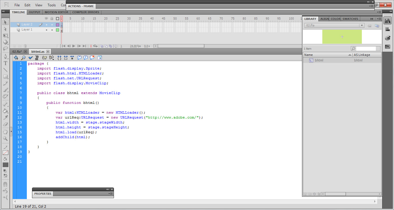The height and width of the screenshot is (210, 394).
Task: Open Add new script item dropdown
Action: pyautogui.click(x=16, y=58)
